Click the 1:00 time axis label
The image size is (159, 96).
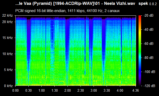point(41,90)
